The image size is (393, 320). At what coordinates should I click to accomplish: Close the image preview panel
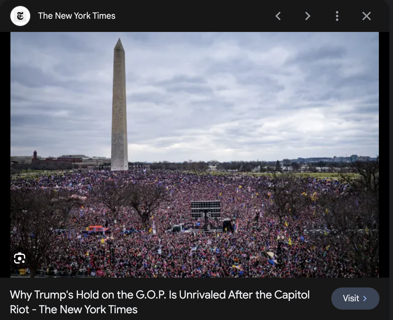tap(367, 16)
